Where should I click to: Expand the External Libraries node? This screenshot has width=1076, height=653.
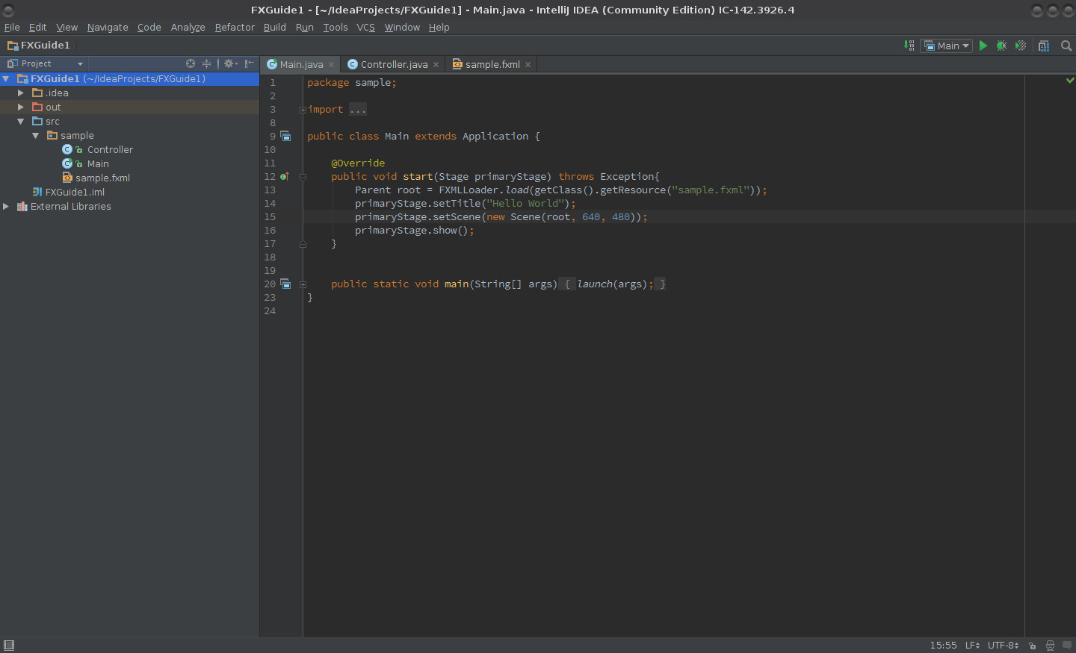coord(6,207)
